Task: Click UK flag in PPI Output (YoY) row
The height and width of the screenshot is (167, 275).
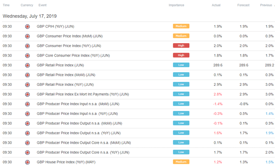Action: [27, 133]
